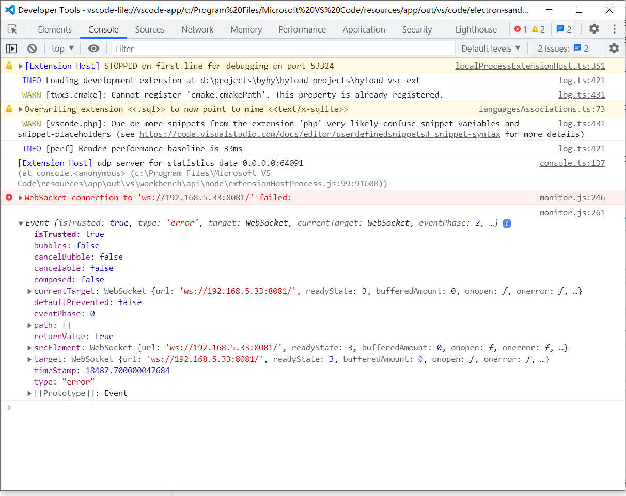This screenshot has width=626, height=496.
Task: Click the blue messages count badge
Action: pos(564,29)
